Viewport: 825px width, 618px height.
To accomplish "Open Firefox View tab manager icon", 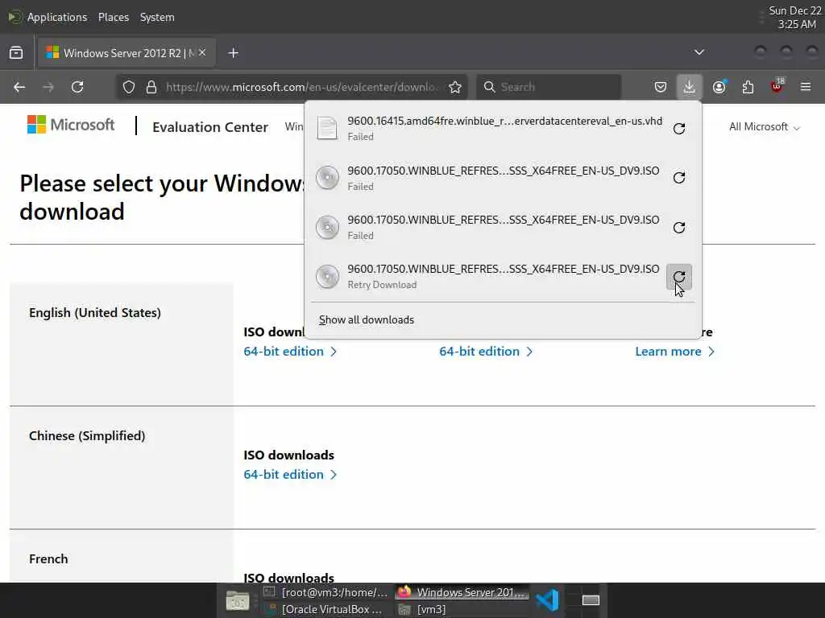I will 16,52.
